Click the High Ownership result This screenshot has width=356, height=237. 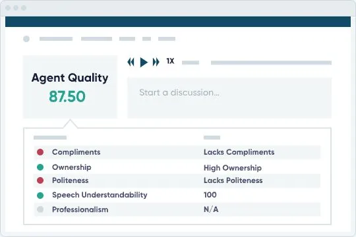point(233,168)
